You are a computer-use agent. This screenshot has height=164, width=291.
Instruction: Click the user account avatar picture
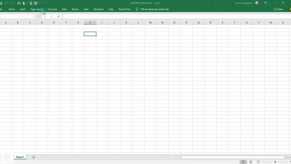[257, 3]
